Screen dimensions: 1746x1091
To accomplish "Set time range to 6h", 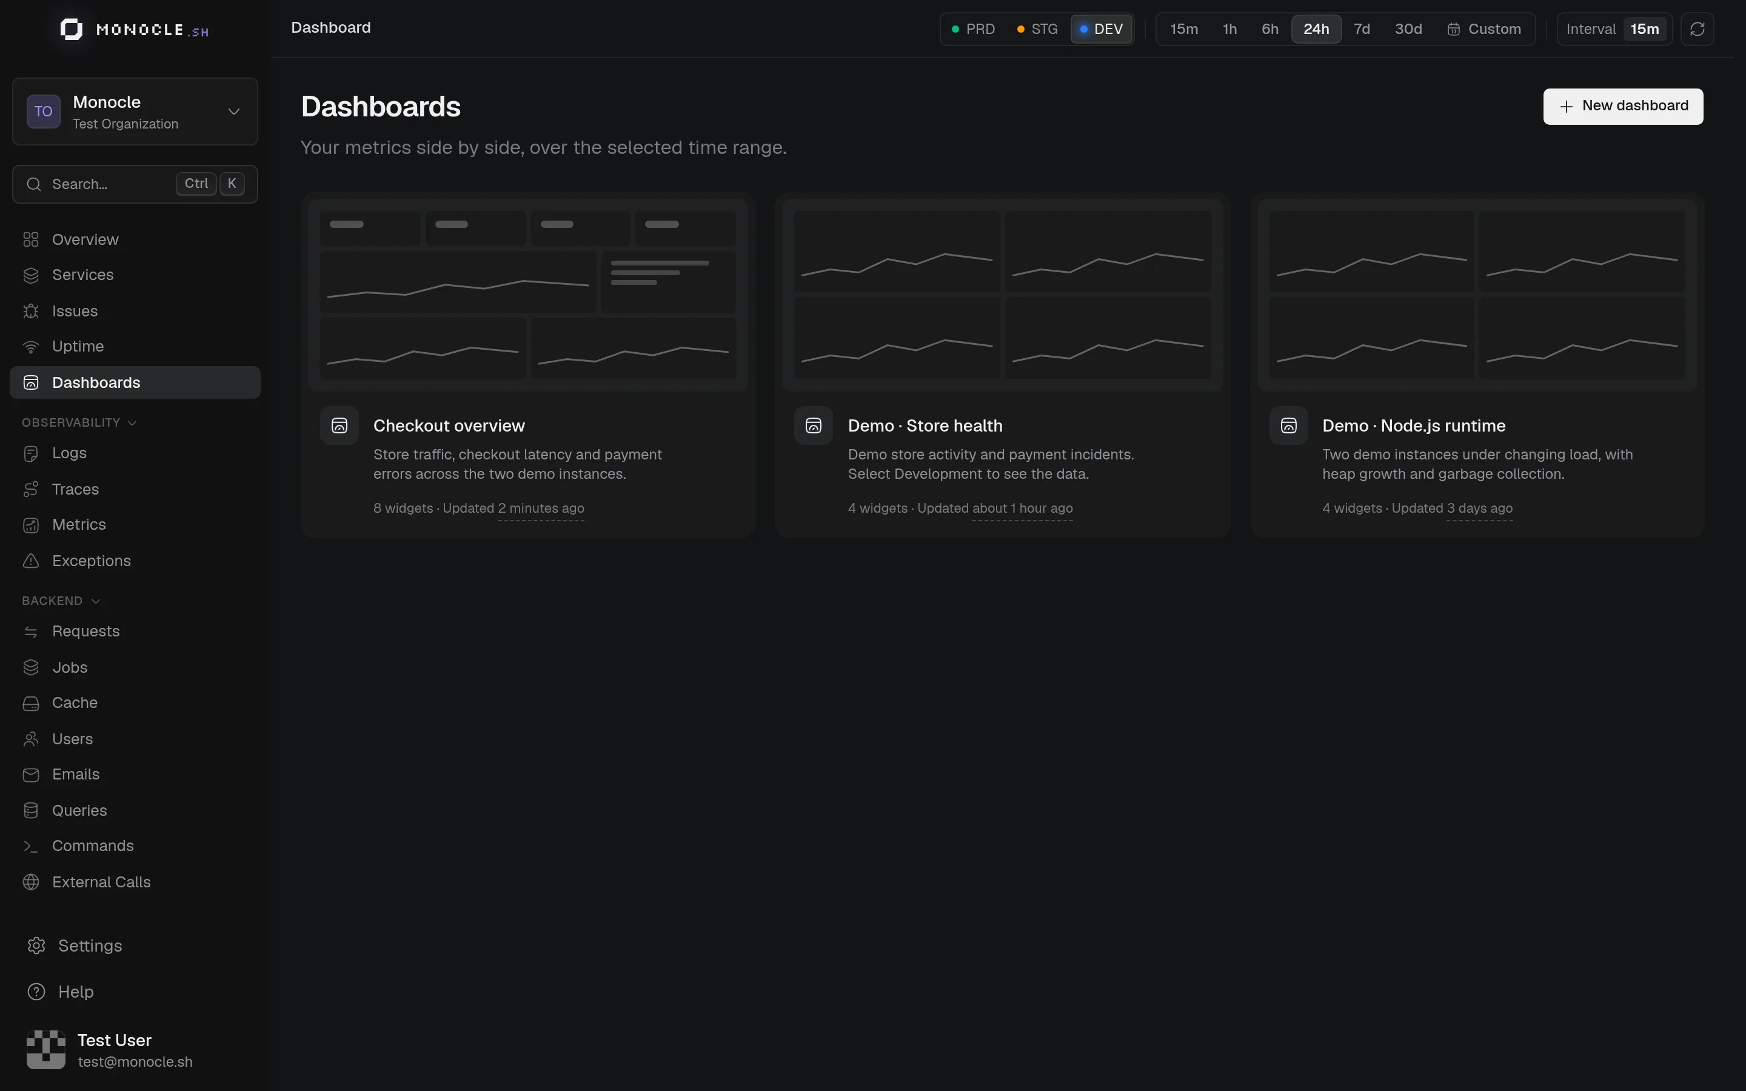I will (1270, 29).
